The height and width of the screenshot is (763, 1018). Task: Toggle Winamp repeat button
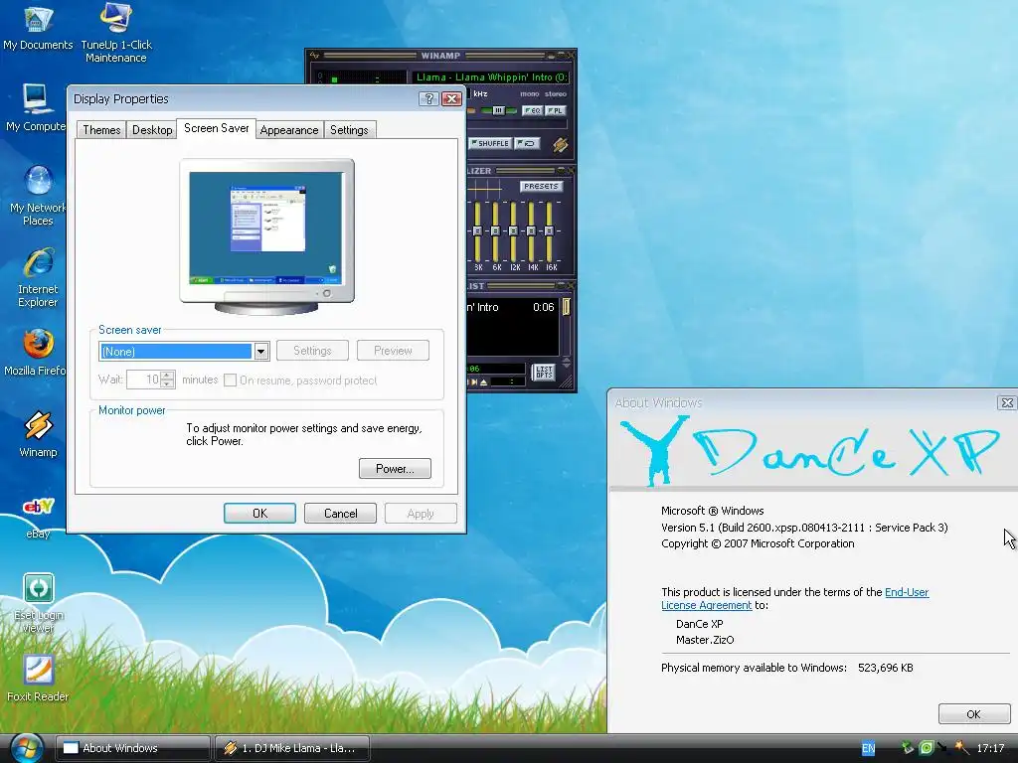(x=528, y=143)
